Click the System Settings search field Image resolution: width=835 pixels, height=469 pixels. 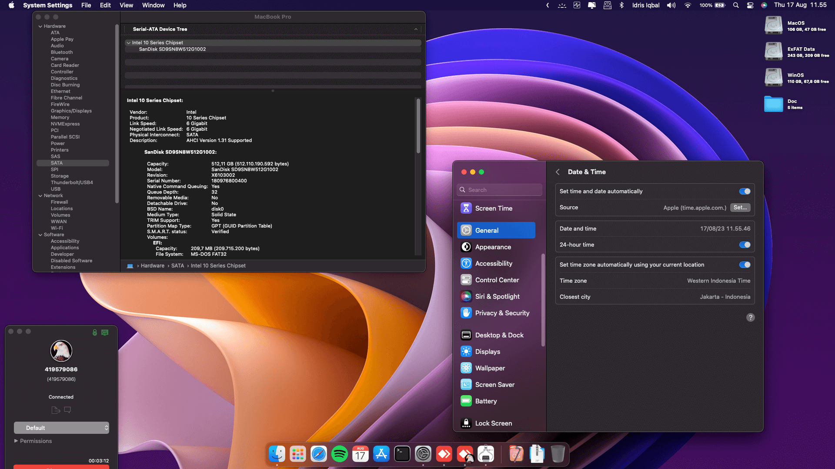coord(499,190)
